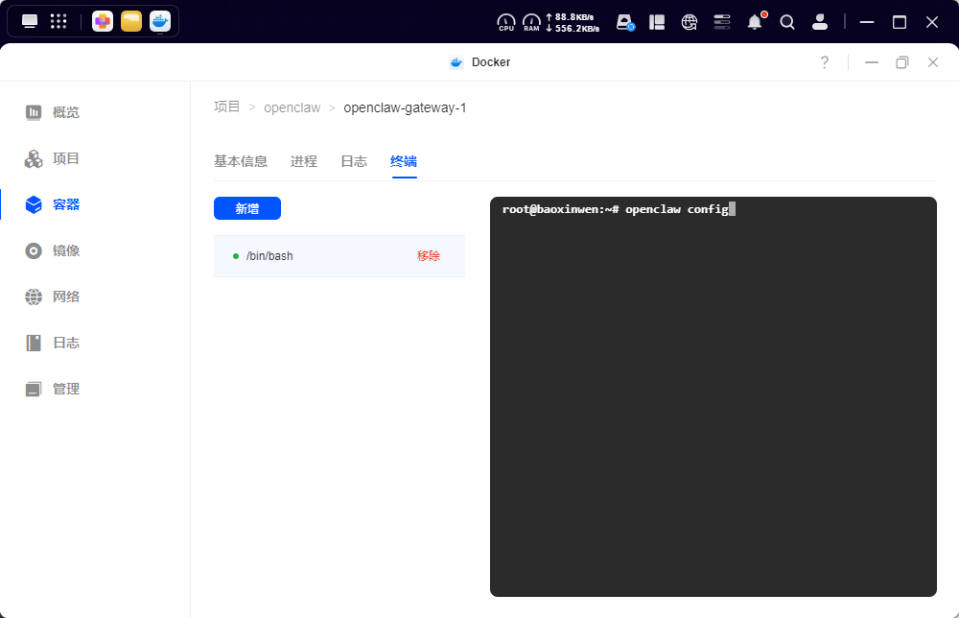Remove the /bin/bash session via 移除
This screenshot has width=959, height=618.
[428, 255]
